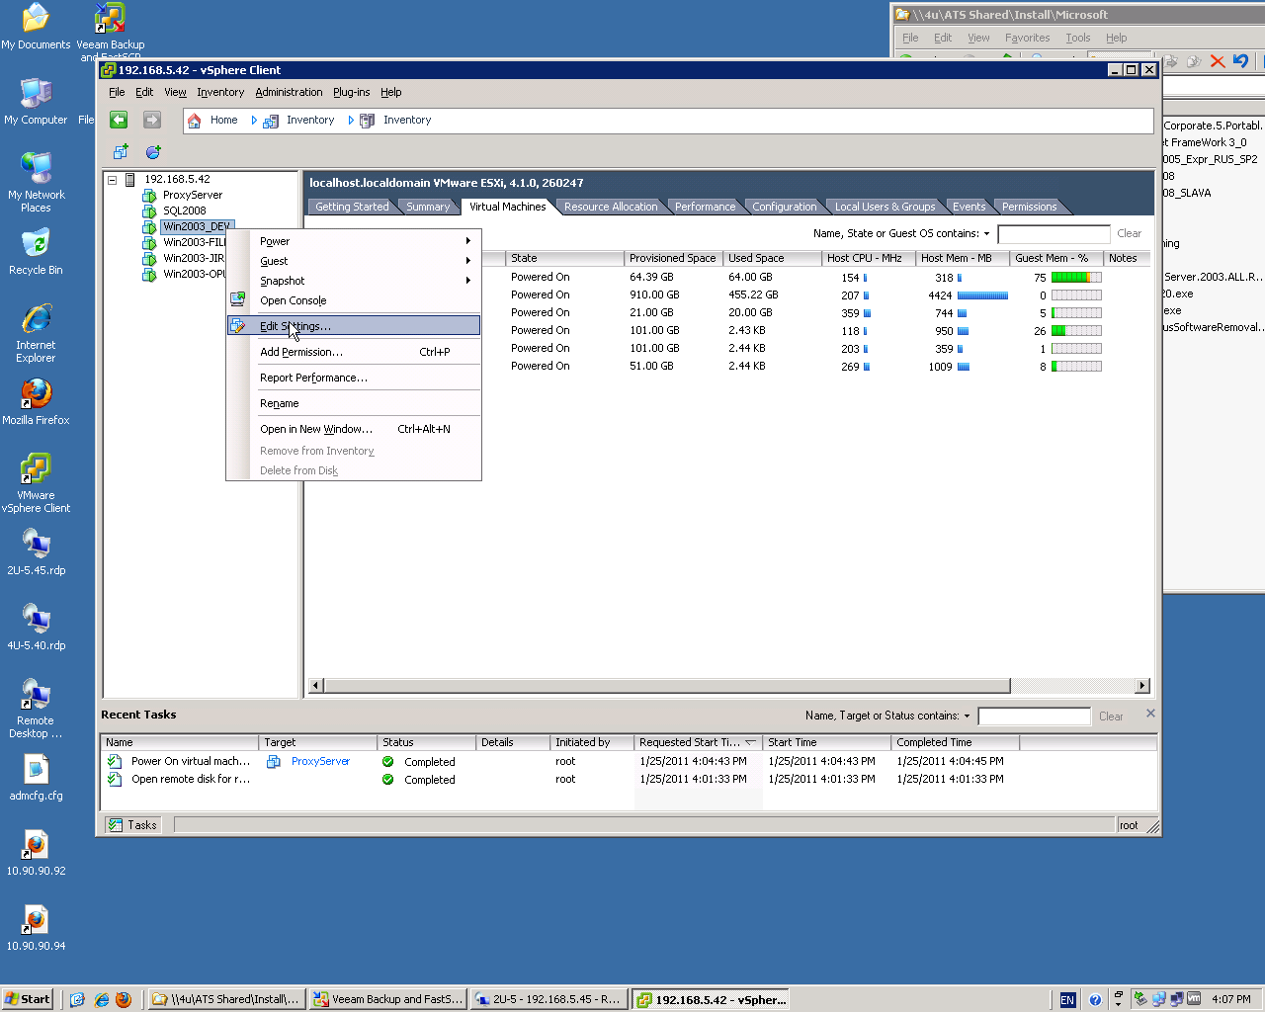Select My Network Places on the desktop

point(36,184)
